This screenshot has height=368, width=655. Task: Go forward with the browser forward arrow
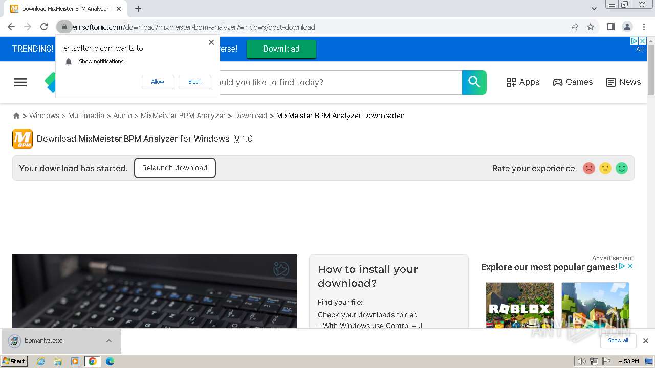(x=28, y=27)
